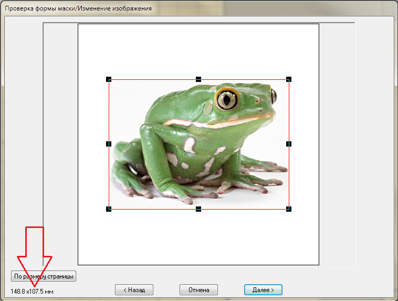This screenshot has height=301, width=398.
Task: Click the bottom-center resize handle of image
Action: click(198, 209)
